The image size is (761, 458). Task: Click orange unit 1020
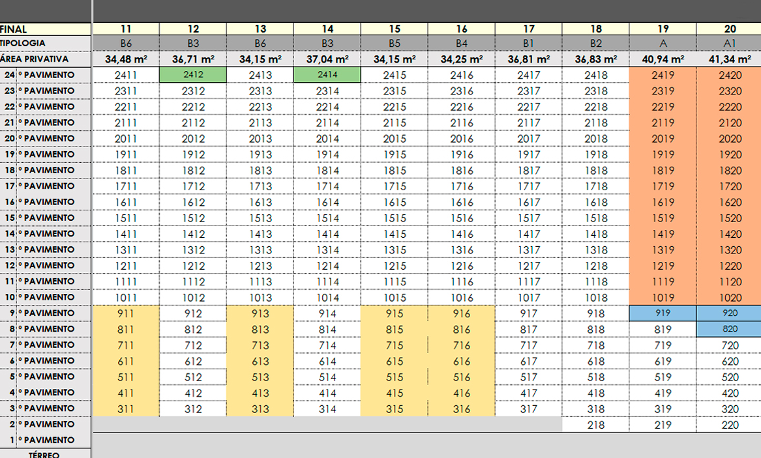click(x=730, y=298)
